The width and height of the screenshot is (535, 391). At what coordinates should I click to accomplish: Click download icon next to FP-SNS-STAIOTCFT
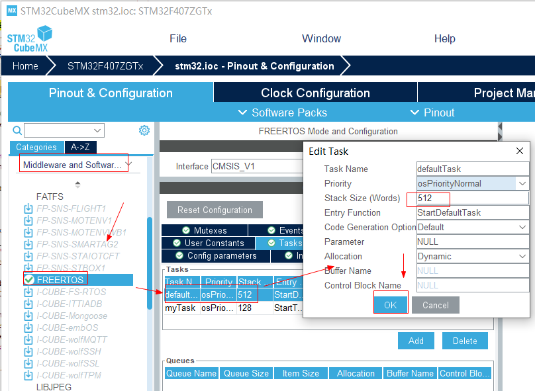[28, 256]
